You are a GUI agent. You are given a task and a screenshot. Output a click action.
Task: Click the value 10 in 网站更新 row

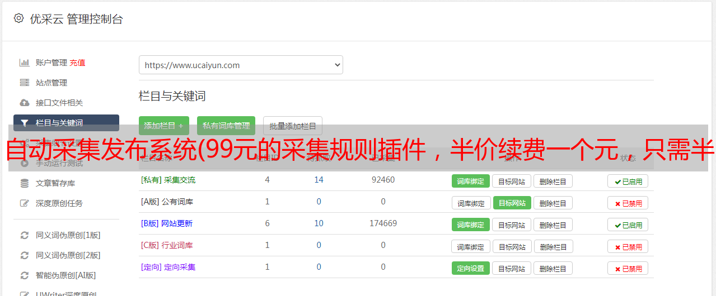coord(319,223)
